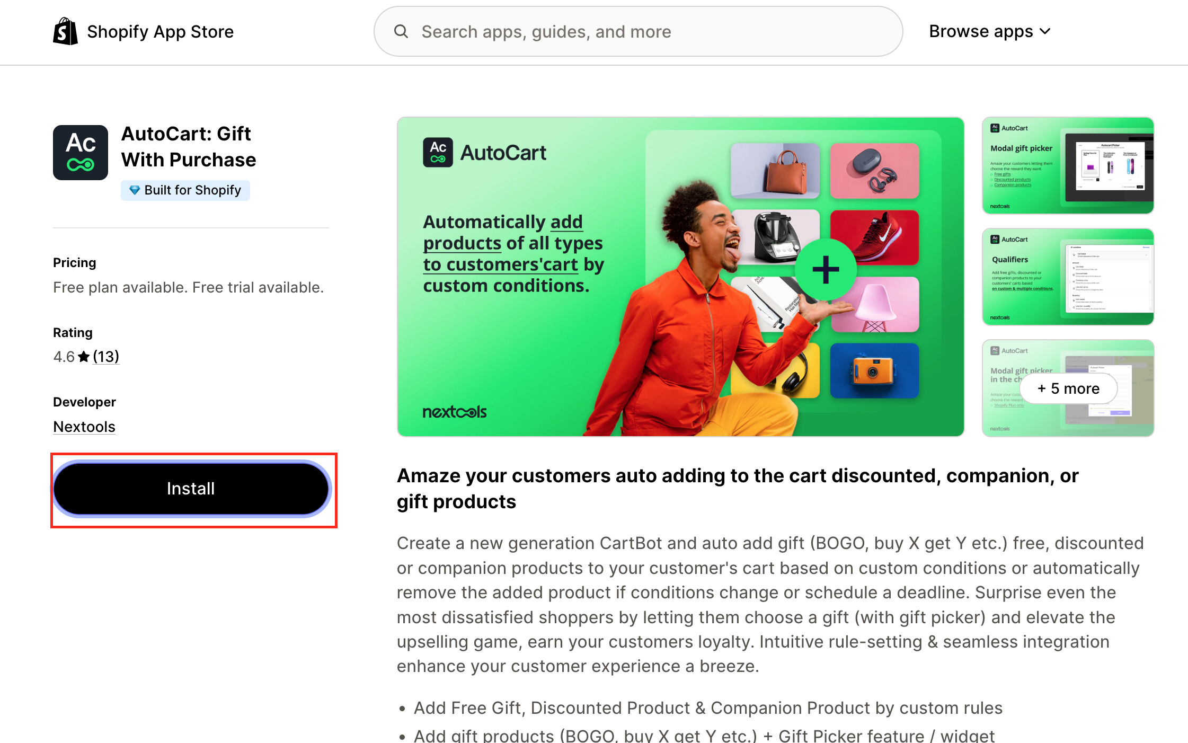Click the Built for Shopify badge
The height and width of the screenshot is (743, 1188).
click(x=185, y=190)
